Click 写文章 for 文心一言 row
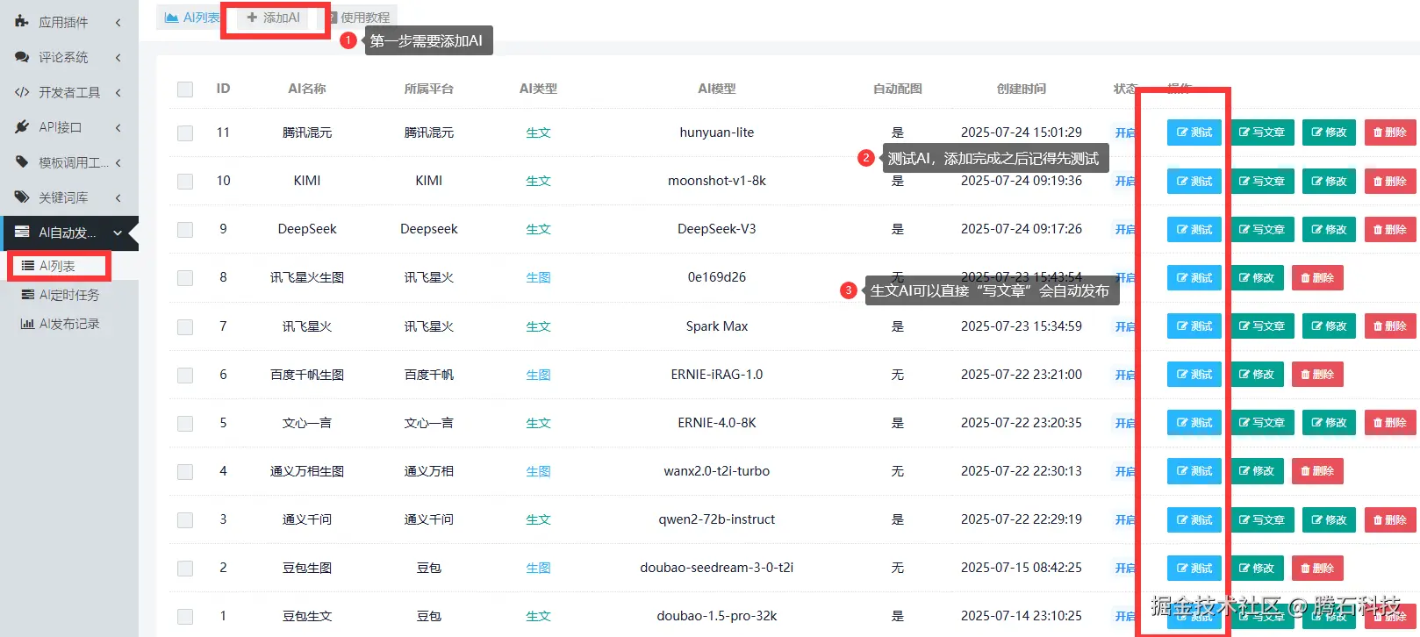 (x=1261, y=423)
